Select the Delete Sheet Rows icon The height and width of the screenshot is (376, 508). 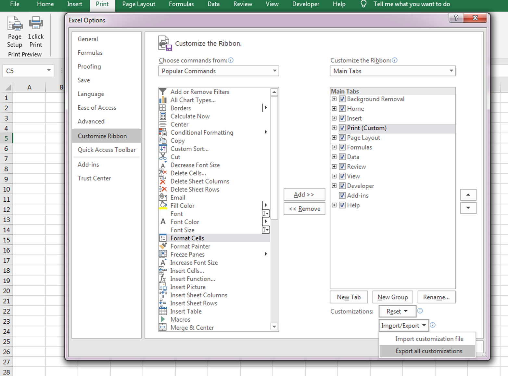(163, 189)
